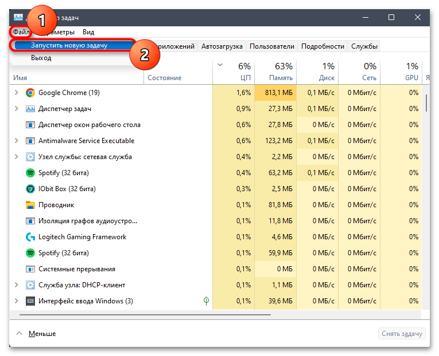
Task: Click the 27,3 МБ memory cell
Action: coord(275,109)
